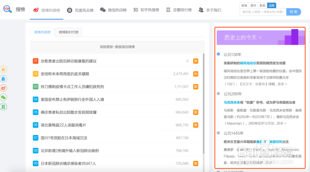
Task: Open topic 国兴1号货船在日本海域沉没
Action: tap(64, 138)
